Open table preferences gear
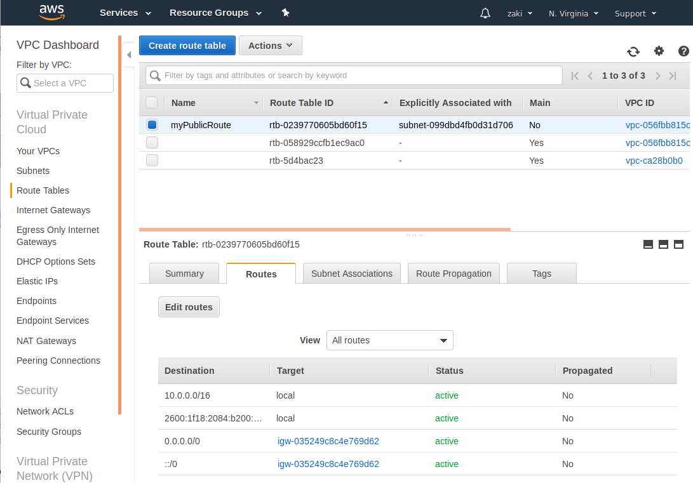 click(x=659, y=51)
